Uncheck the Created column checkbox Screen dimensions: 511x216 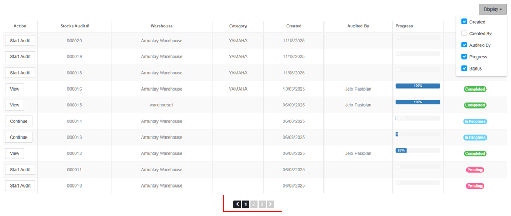click(x=464, y=22)
